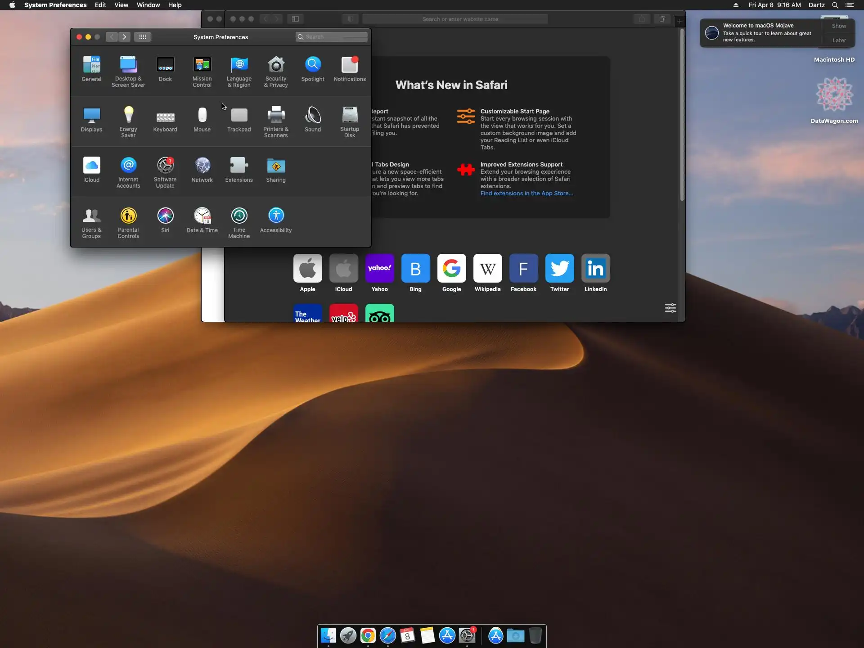Open the Security & Privacy preference pane
This screenshot has width=864, height=648.
[x=276, y=71]
